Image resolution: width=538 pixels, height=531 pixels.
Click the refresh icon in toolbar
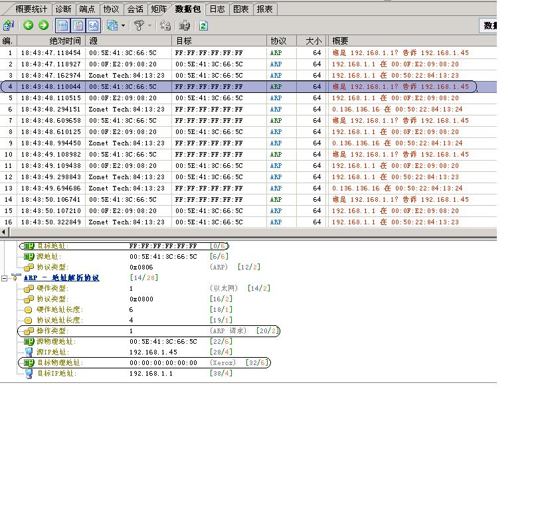click(x=203, y=25)
